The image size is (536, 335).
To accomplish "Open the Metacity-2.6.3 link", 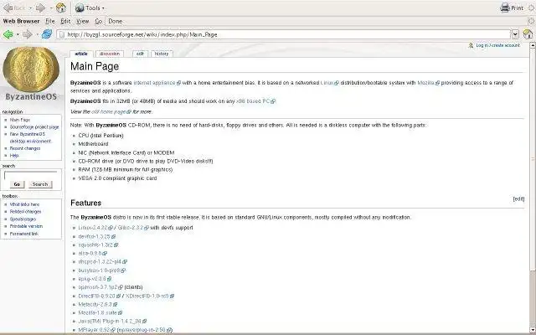I will (x=98, y=304).
